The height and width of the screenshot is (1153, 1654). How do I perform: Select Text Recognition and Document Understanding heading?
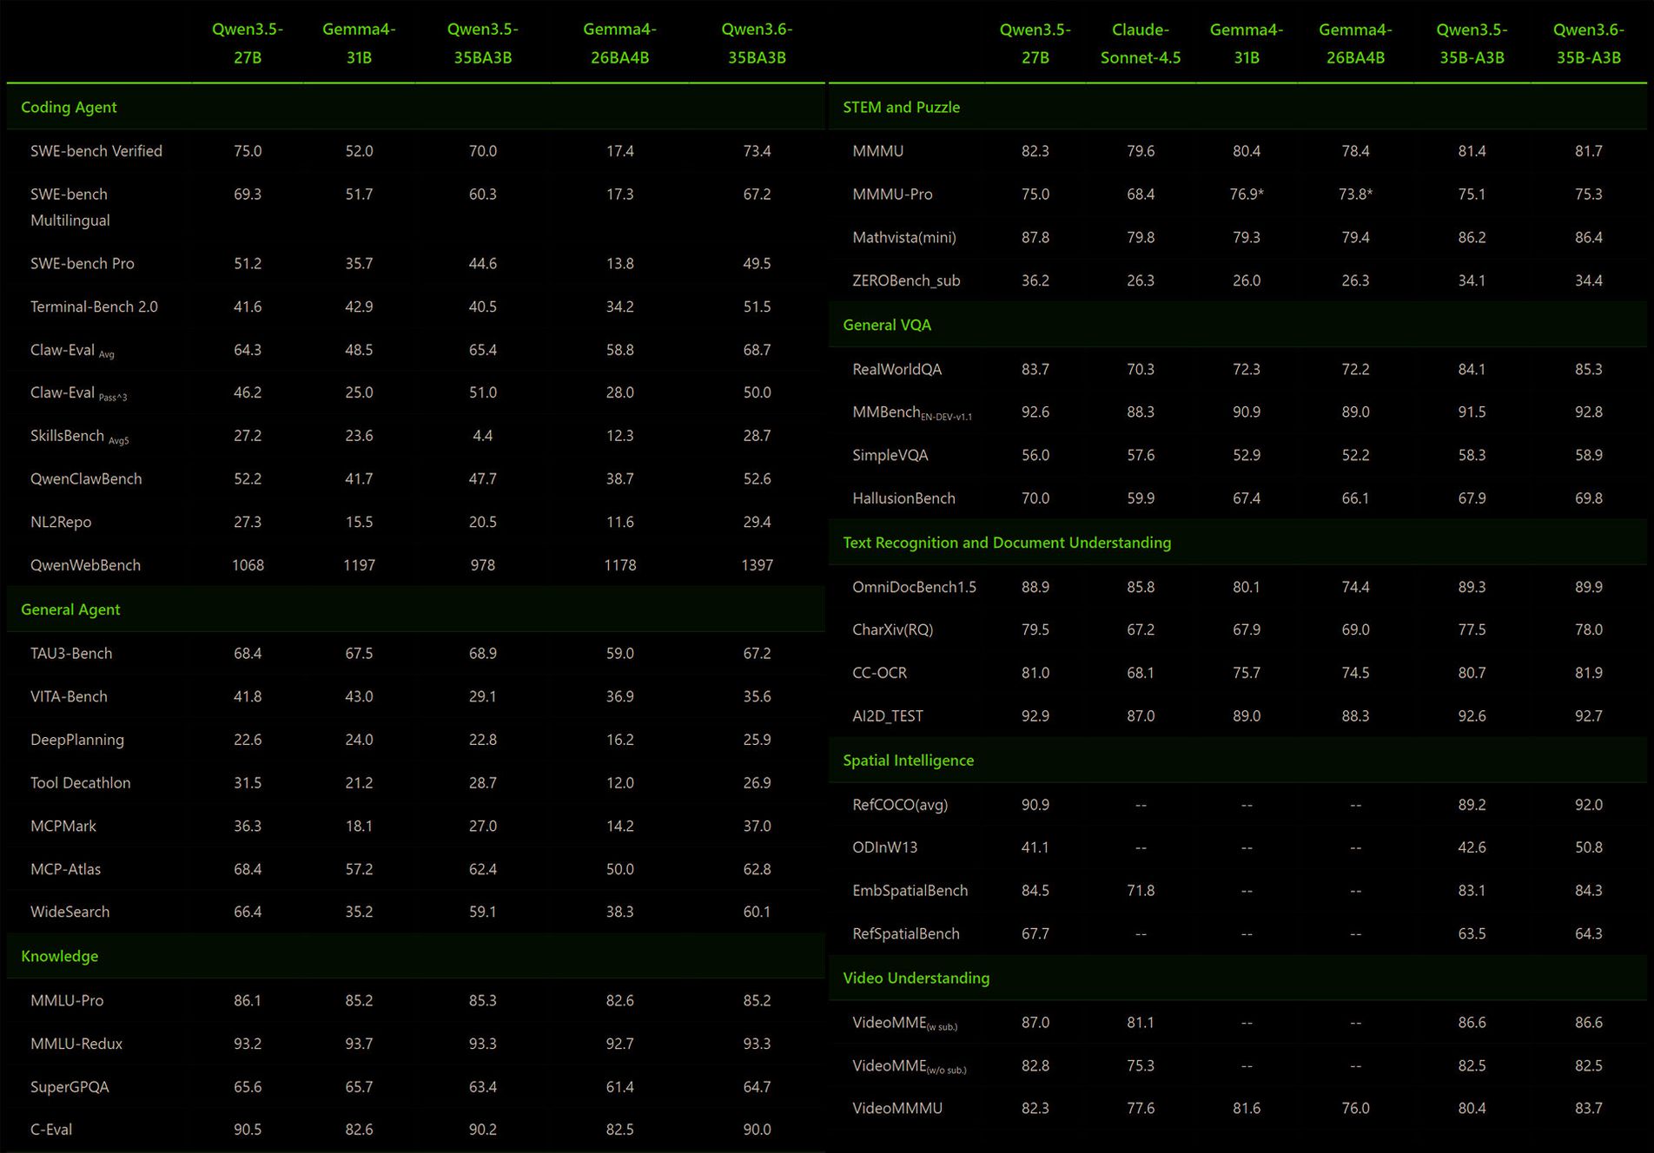pos(1006,543)
